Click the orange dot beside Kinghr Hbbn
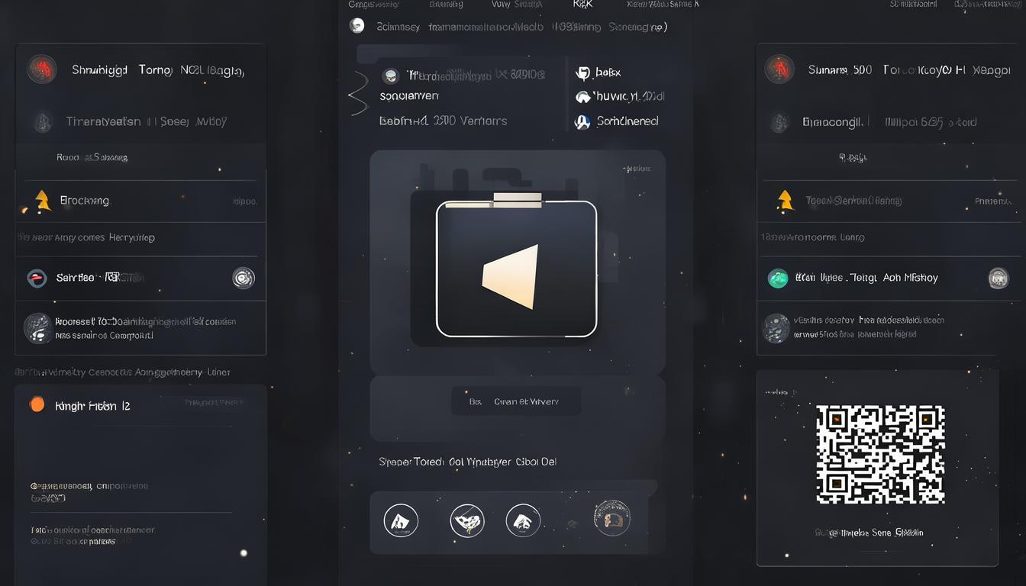Image resolution: width=1026 pixels, height=586 pixels. [x=37, y=405]
